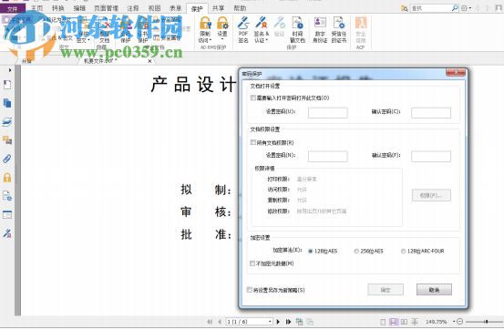This screenshot has width=504, height=330.
Task: Click the 权限 button in dialog
Action: [x=431, y=195]
